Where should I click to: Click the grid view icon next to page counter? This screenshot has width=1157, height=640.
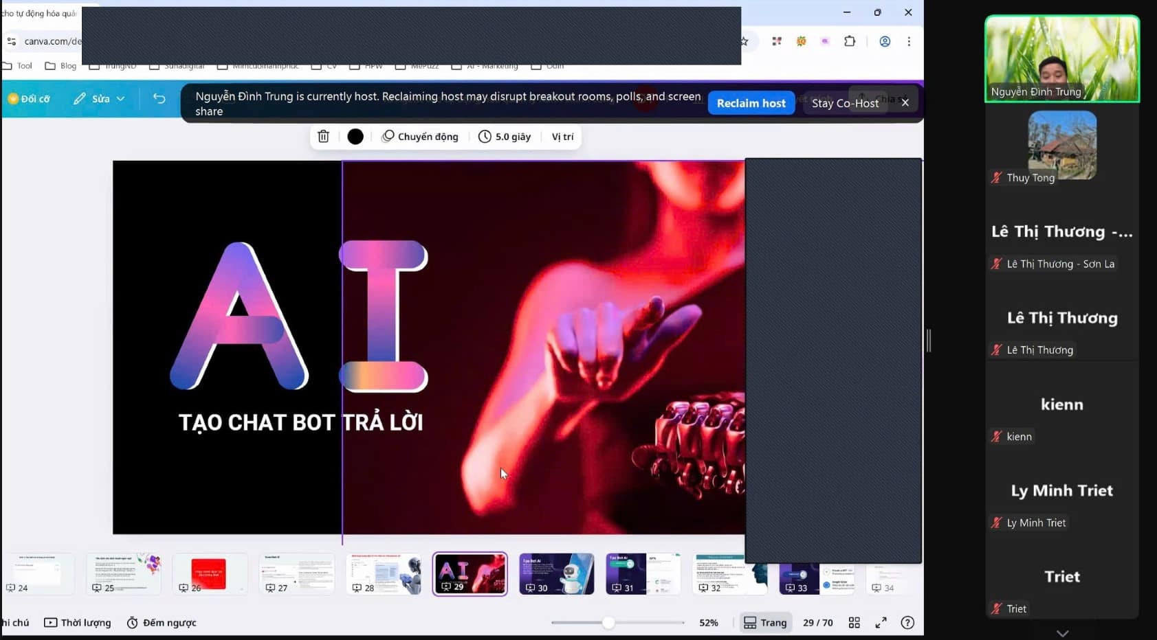point(855,622)
